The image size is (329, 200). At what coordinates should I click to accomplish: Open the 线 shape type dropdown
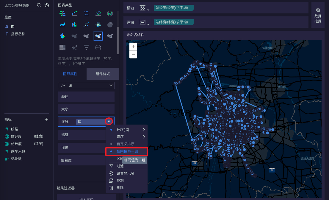click(x=86, y=86)
